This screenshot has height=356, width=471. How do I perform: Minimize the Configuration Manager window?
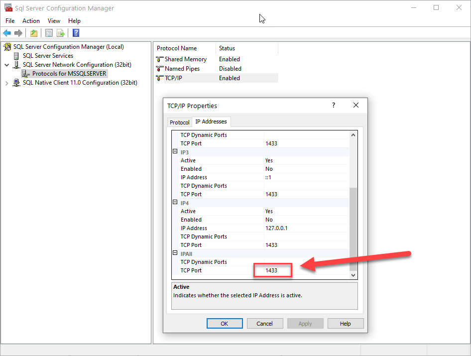414,8
